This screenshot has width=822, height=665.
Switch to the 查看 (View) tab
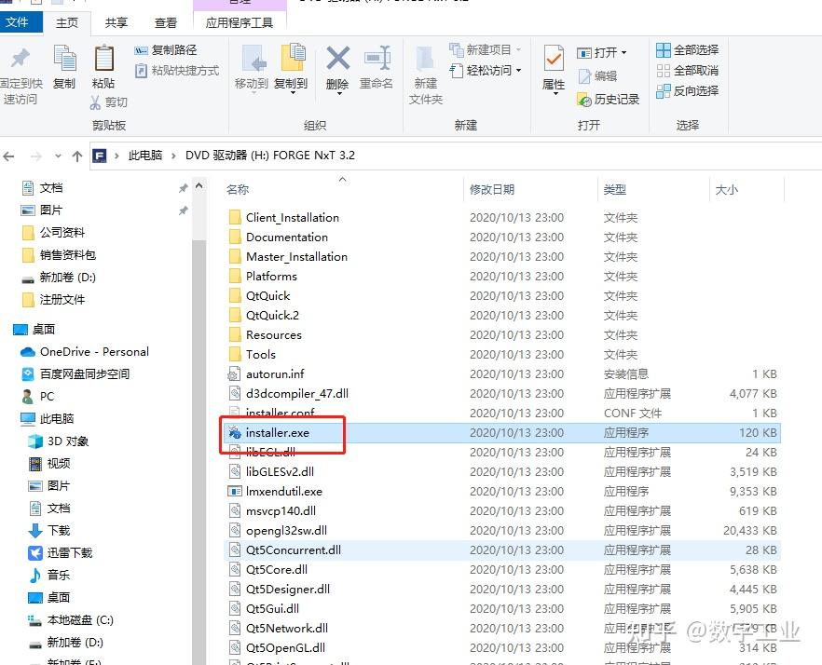pos(165,21)
